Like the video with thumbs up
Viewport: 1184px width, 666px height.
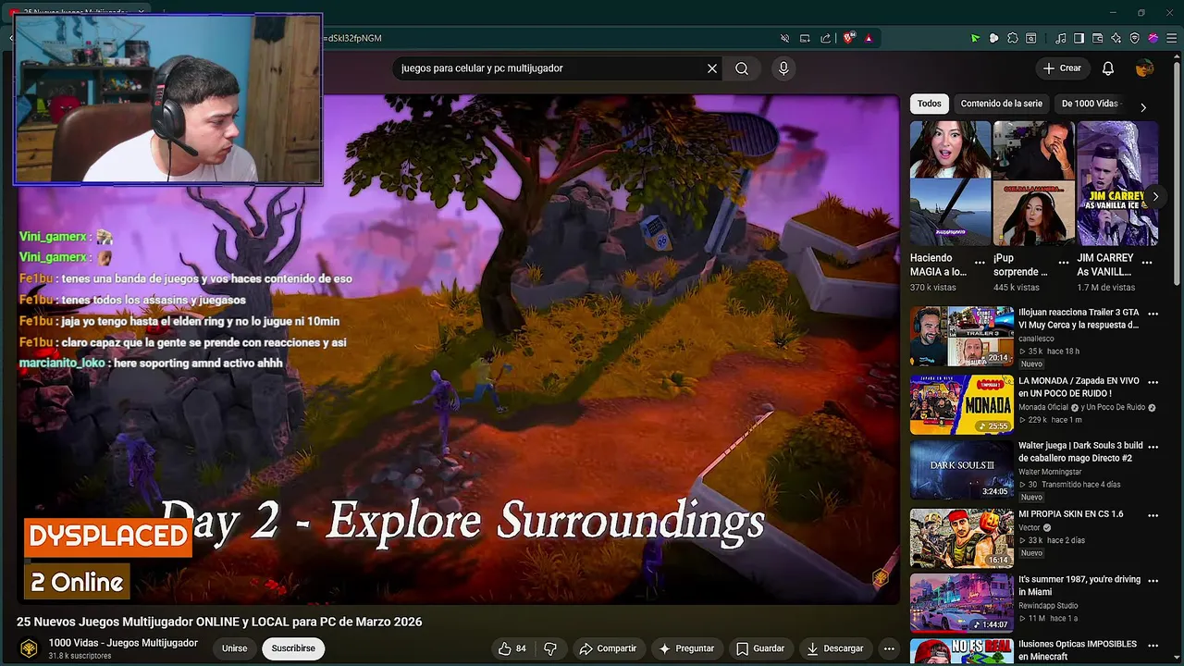[x=512, y=648]
